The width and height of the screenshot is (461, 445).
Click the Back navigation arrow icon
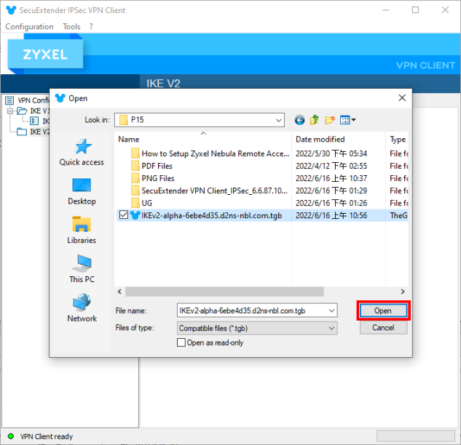tap(299, 120)
